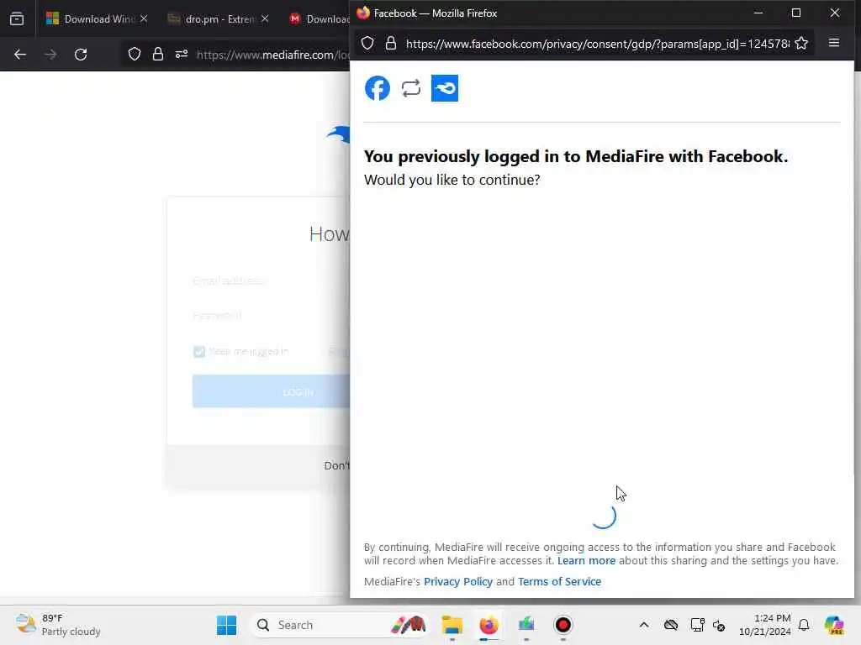Click the Email address field on MediaFire
Viewport: 861px width, 645px height.
(272, 281)
